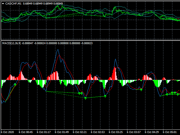Click the pair of green arrows before 02:21
Viewport: 180px width, 135px height.
click(x=80, y=93)
